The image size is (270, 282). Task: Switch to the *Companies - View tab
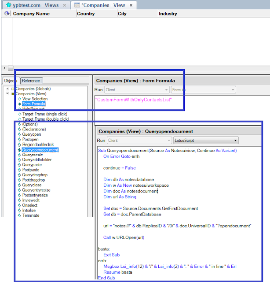103,5
